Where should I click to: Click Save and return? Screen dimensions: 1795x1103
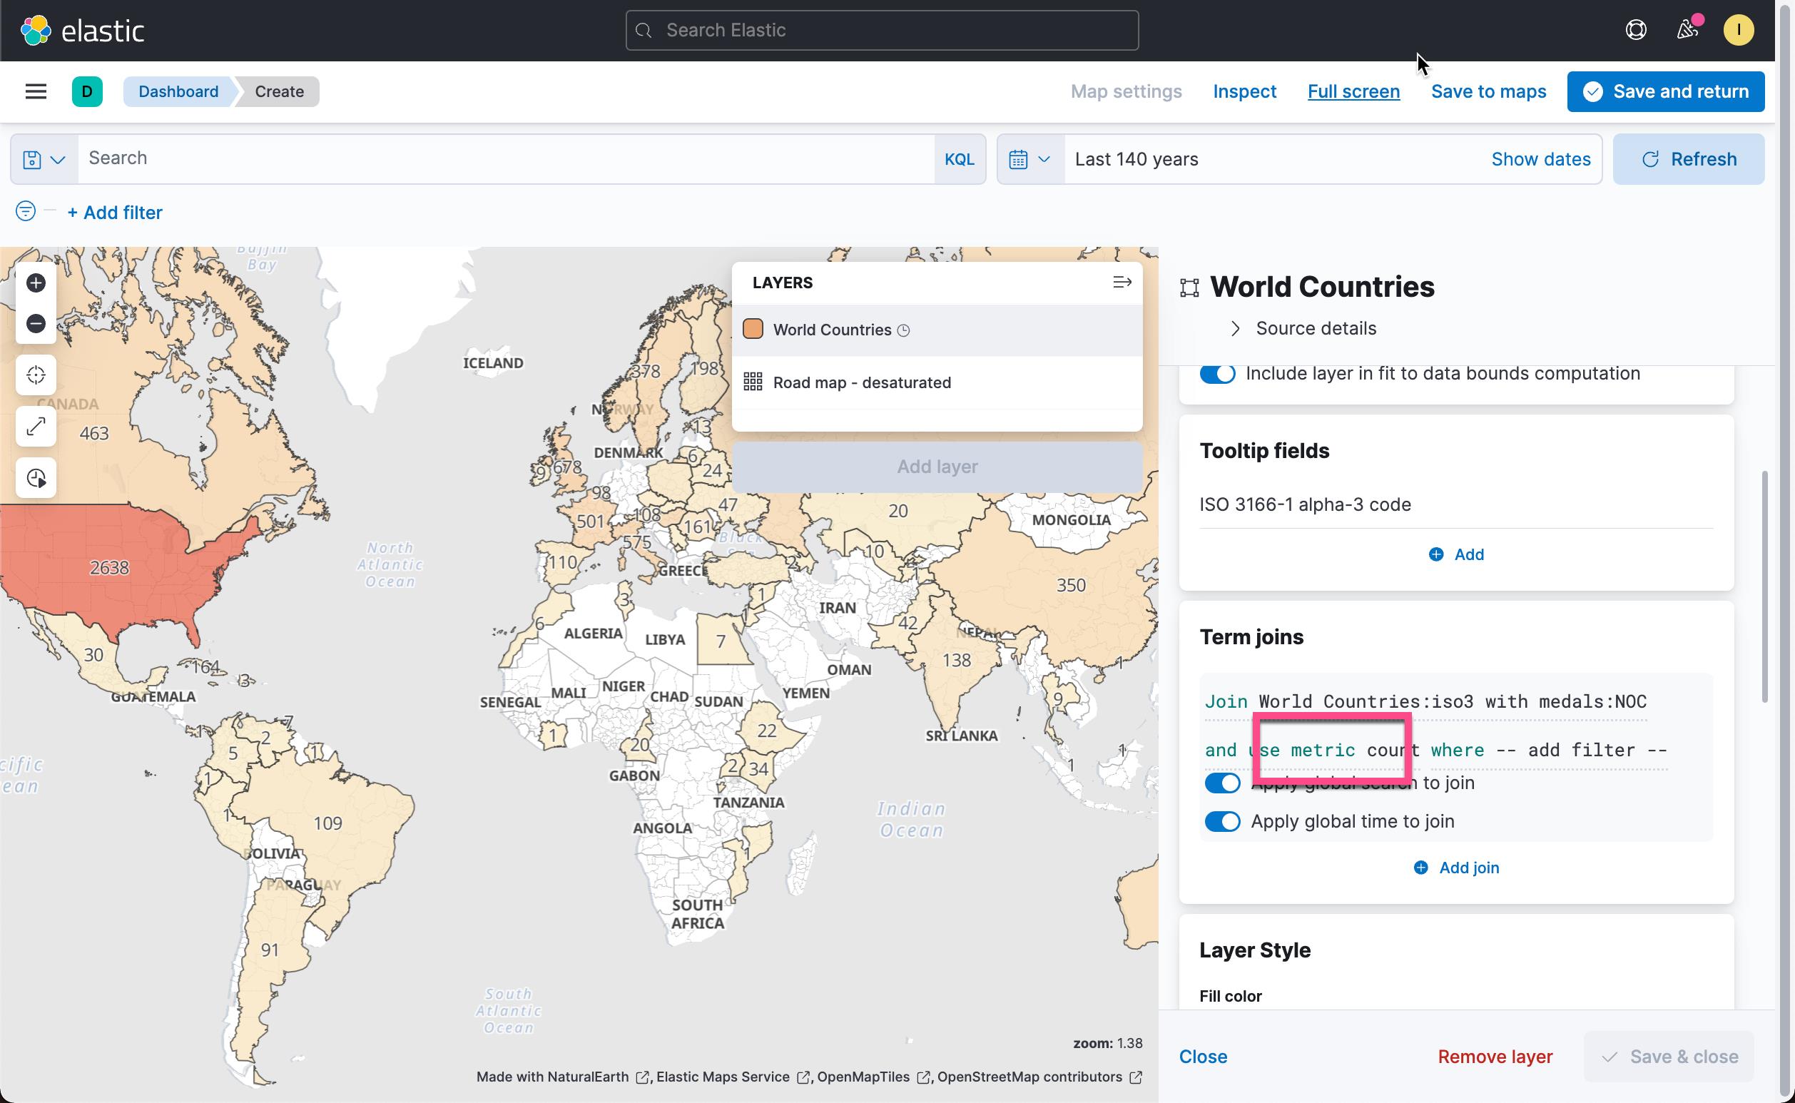1665,91
